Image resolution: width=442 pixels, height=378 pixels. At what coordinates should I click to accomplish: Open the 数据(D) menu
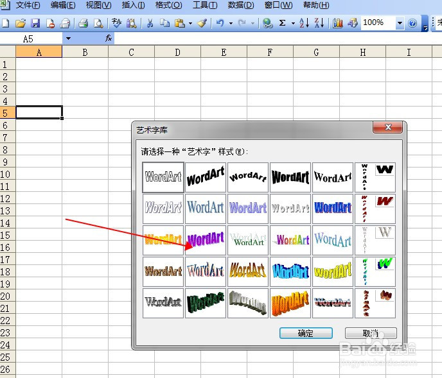pyautogui.click(x=241, y=5)
